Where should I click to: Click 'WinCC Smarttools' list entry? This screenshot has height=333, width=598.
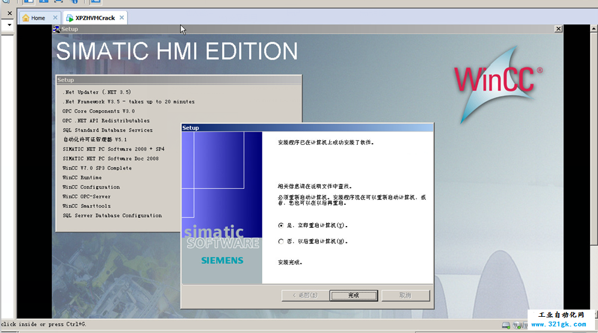click(x=87, y=206)
